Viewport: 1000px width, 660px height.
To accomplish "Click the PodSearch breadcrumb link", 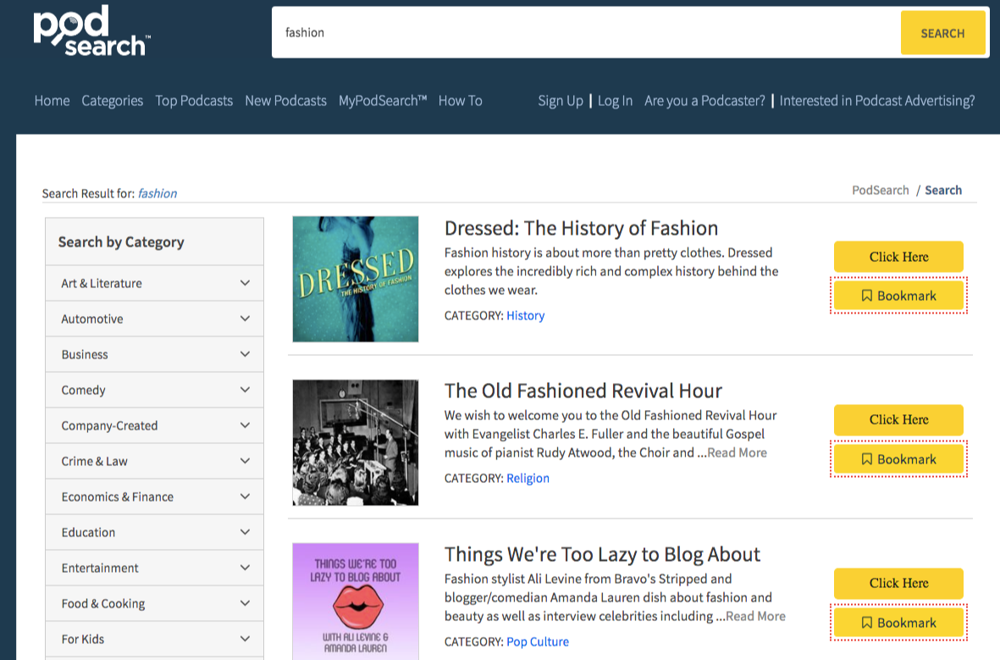I will [880, 191].
